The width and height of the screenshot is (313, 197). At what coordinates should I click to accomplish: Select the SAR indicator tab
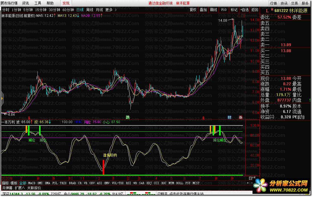coord(142,183)
